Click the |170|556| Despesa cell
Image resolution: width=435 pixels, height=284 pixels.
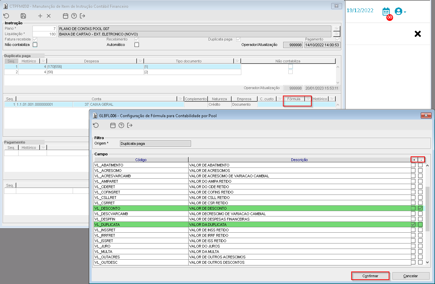pos(95,67)
